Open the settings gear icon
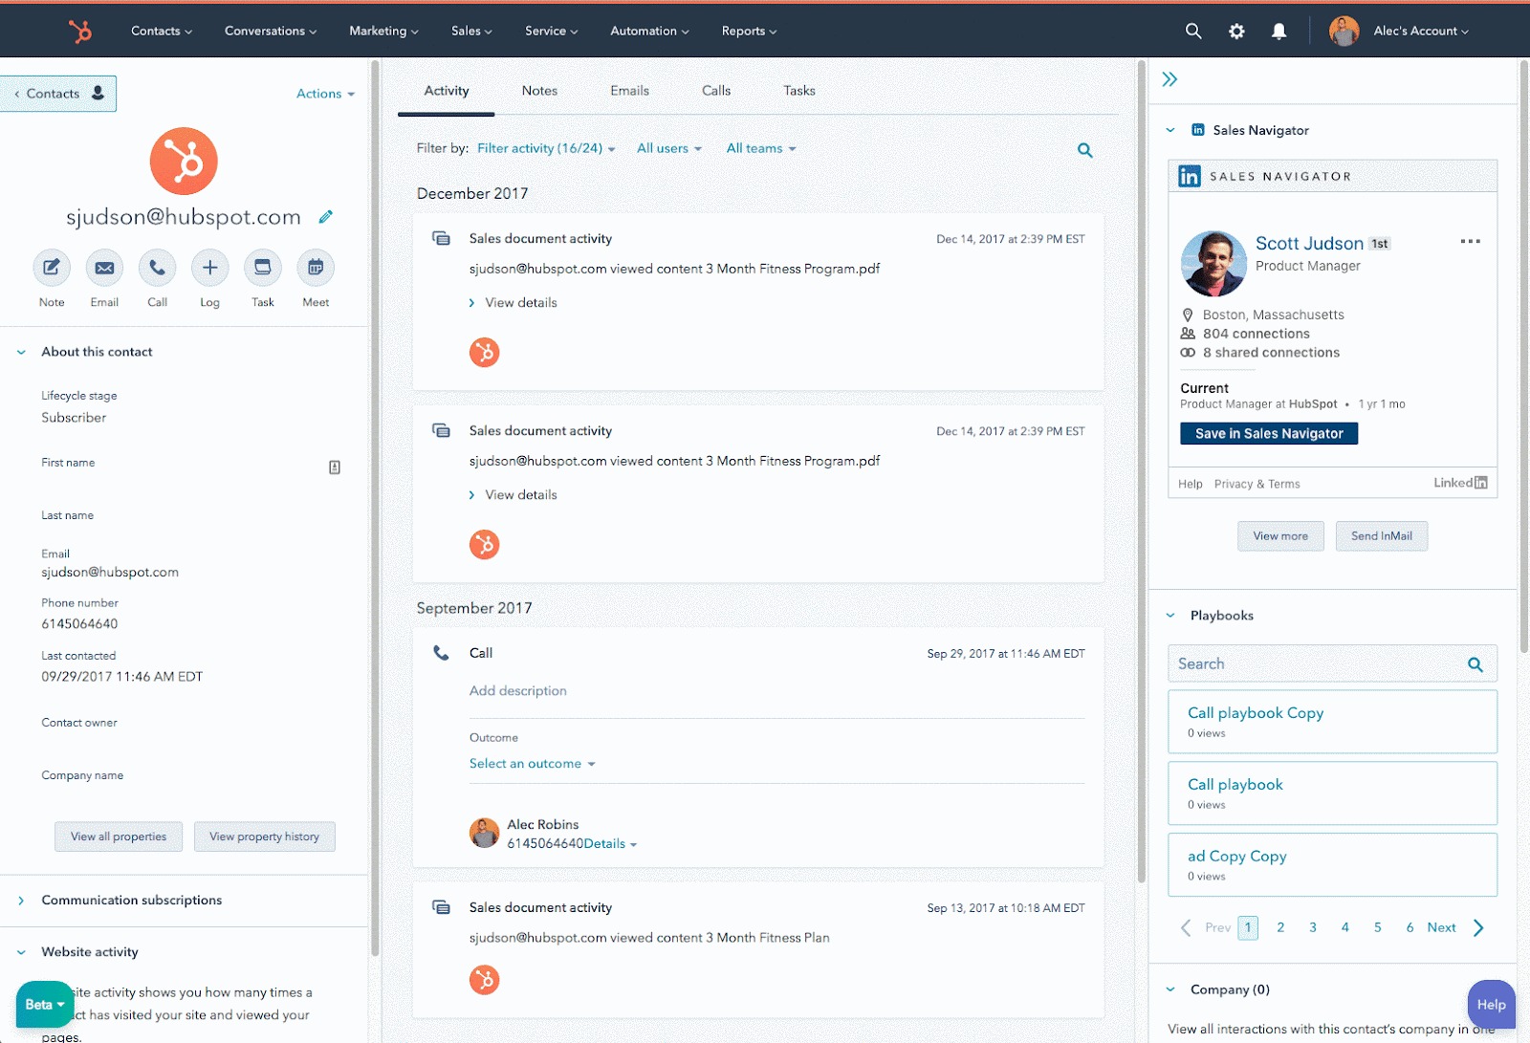 1235,31
